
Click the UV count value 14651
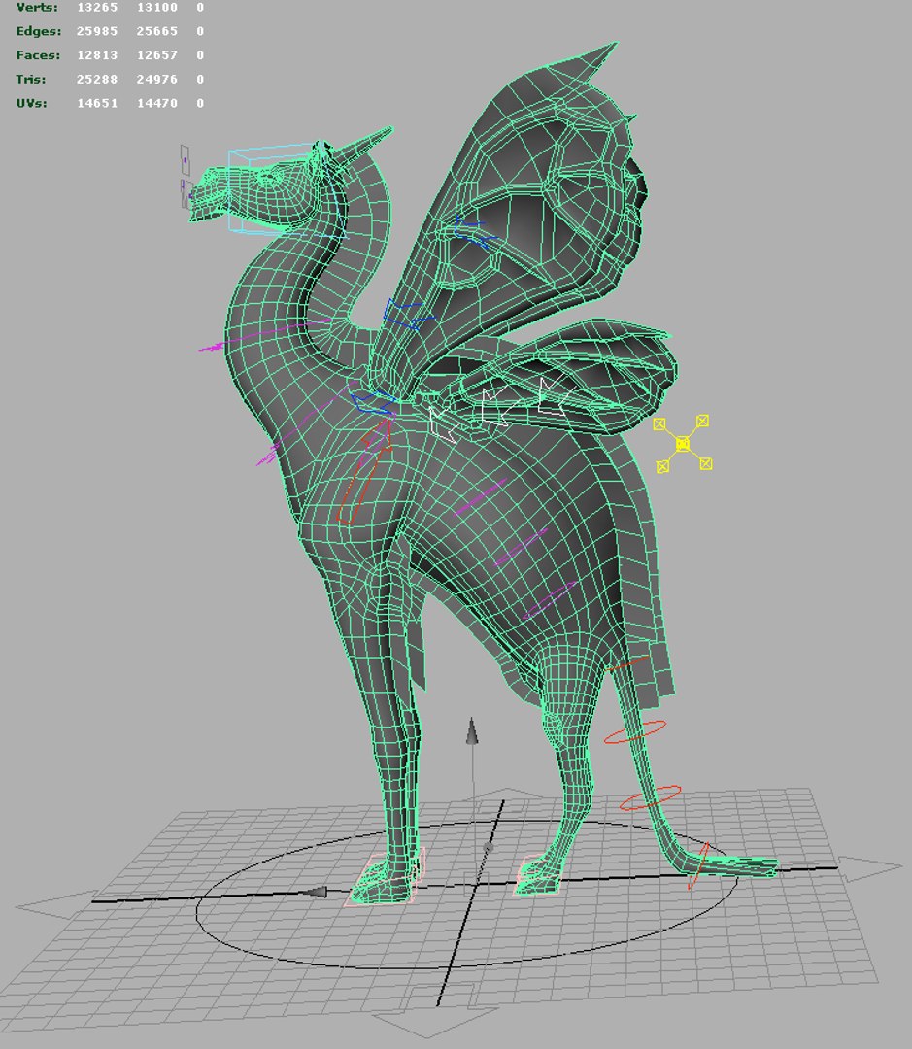coord(97,104)
